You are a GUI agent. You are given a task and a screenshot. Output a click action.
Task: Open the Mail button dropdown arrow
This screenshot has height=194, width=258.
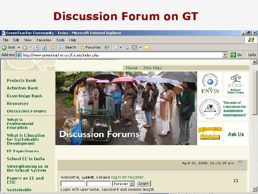121,47
